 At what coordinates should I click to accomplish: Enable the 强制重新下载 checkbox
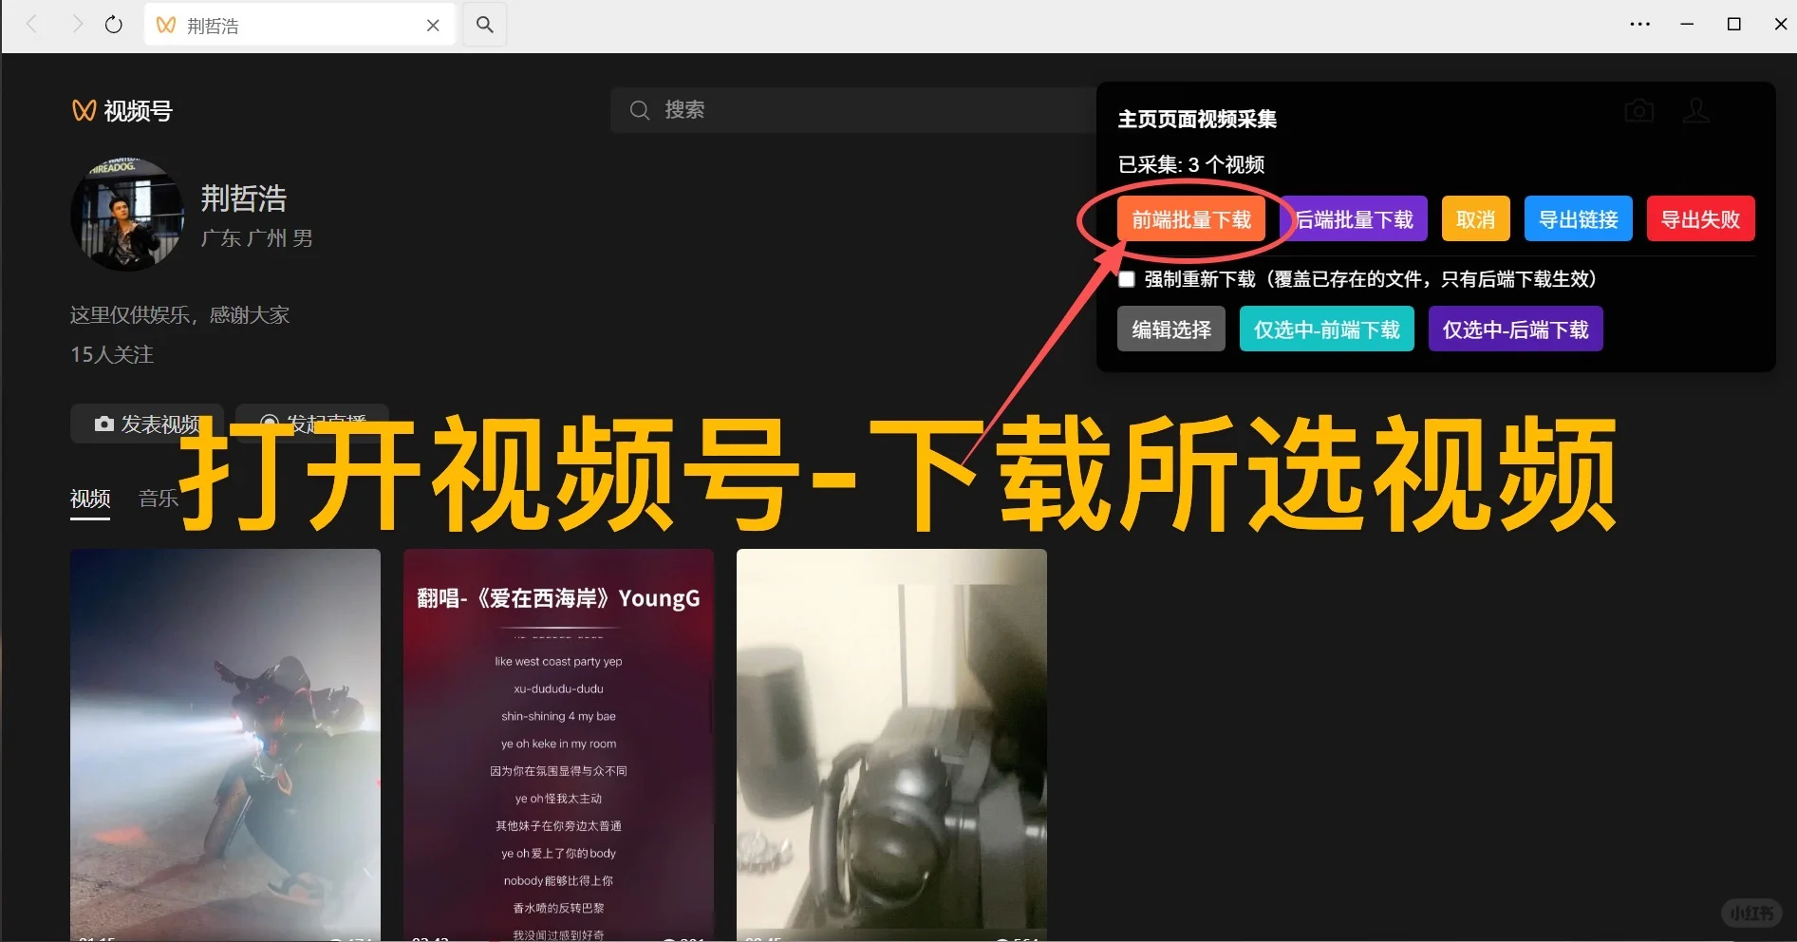pos(1126,278)
